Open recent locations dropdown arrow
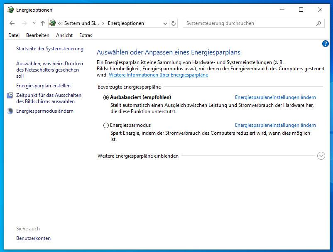This screenshot has width=333, height=252. 34,24
